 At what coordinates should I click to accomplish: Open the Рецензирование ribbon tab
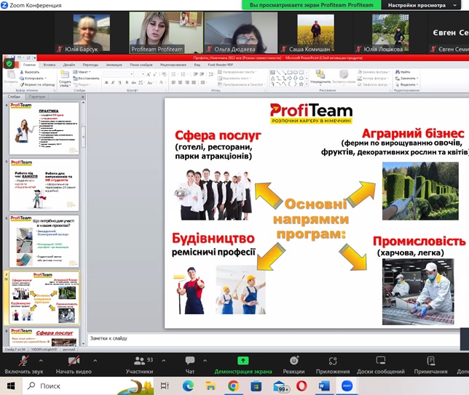[x=173, y=65]
